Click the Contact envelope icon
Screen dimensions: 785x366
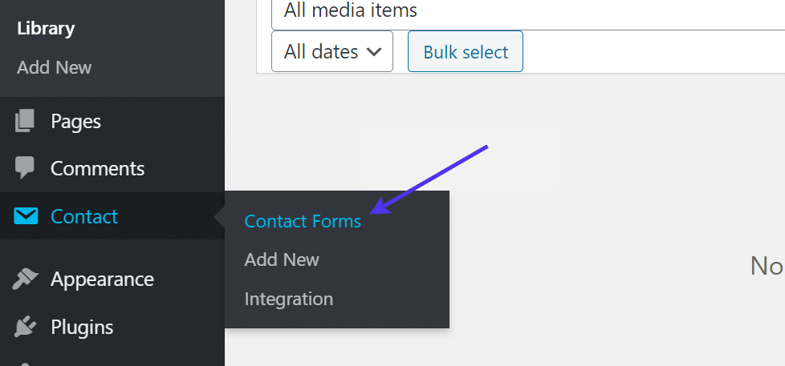(26, 216)
